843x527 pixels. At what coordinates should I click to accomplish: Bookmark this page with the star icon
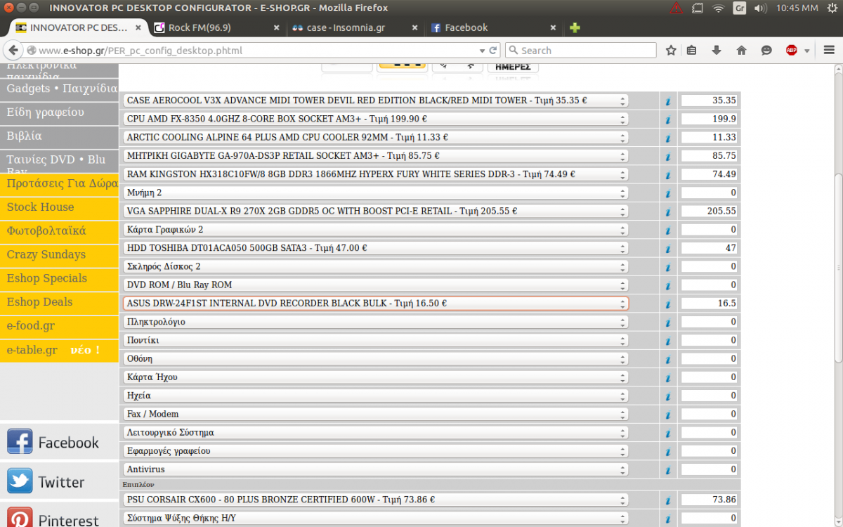[x=671, y=51]
